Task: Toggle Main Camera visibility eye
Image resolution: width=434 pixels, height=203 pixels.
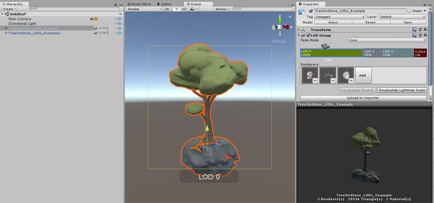Action: click(x=119, y=19)
